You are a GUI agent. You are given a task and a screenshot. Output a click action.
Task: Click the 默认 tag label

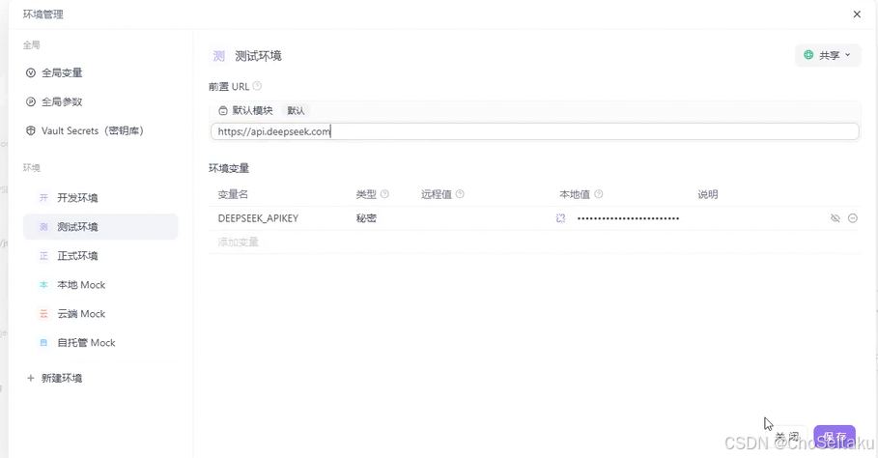pyautogui.click(x=296, y=111)
